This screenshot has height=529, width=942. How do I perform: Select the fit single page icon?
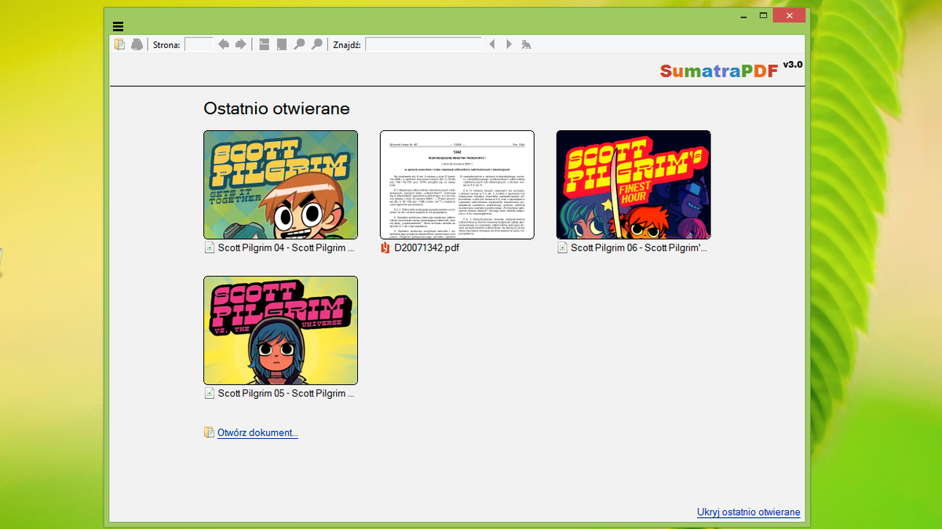[x=282, y=45]
